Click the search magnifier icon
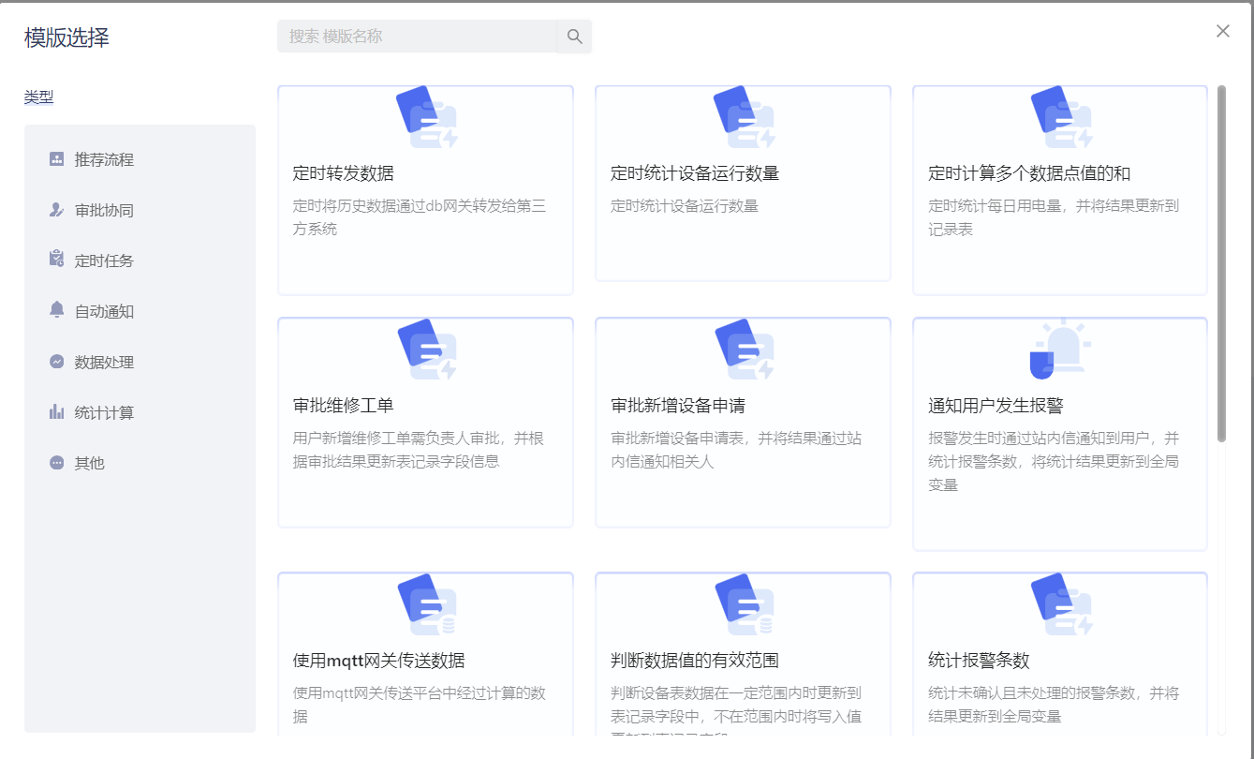This screenshot has height=759, width=1254. coord(574,37)
